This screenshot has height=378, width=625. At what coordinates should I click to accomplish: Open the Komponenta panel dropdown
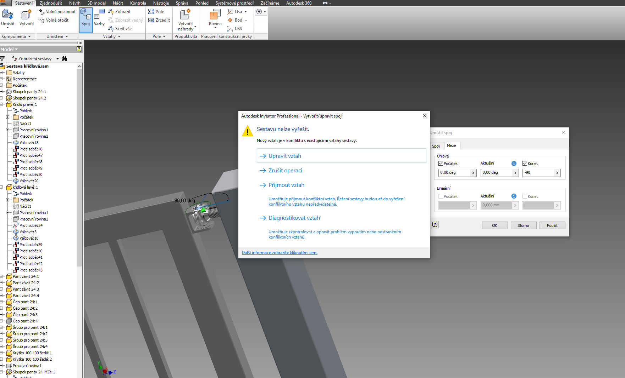pos(30,36)
